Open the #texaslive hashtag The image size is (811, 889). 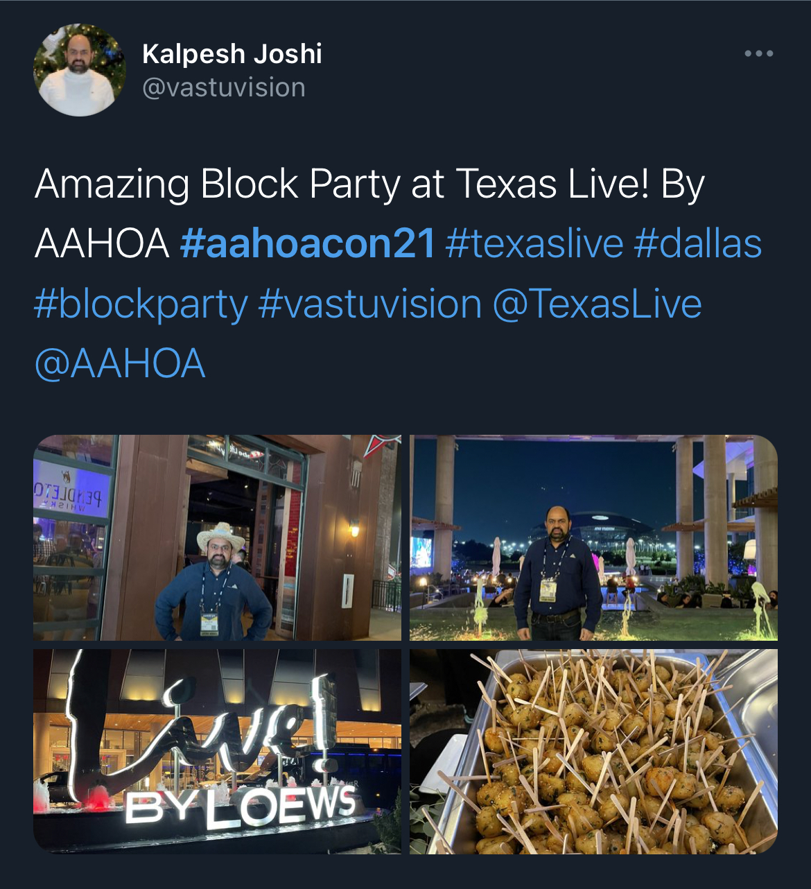point(534,244)
